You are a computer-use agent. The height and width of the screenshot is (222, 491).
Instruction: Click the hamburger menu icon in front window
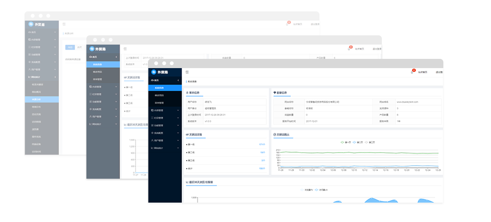187,72
